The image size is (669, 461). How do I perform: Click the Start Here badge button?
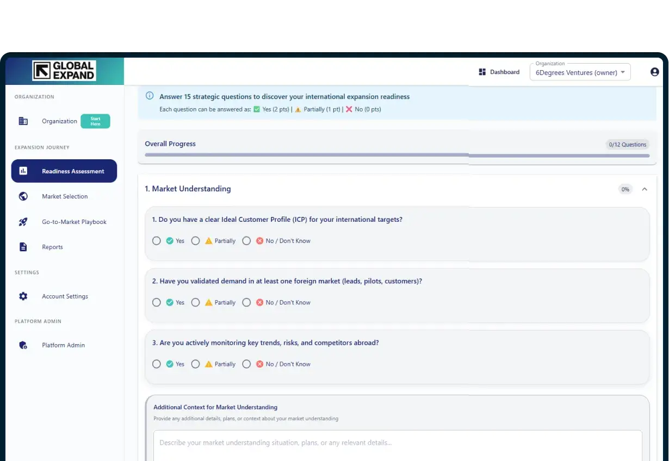coord(95,121)
